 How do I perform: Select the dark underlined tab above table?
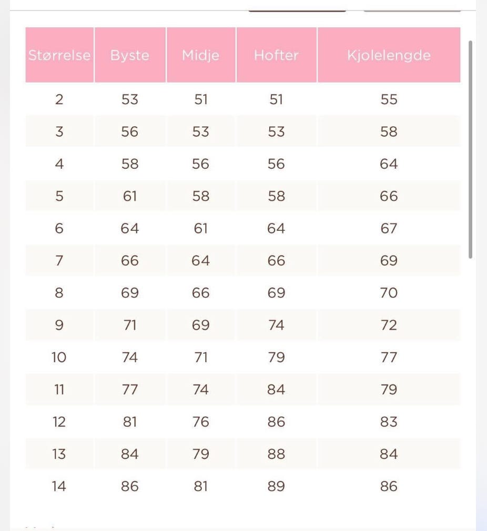[x=297, y=11]
